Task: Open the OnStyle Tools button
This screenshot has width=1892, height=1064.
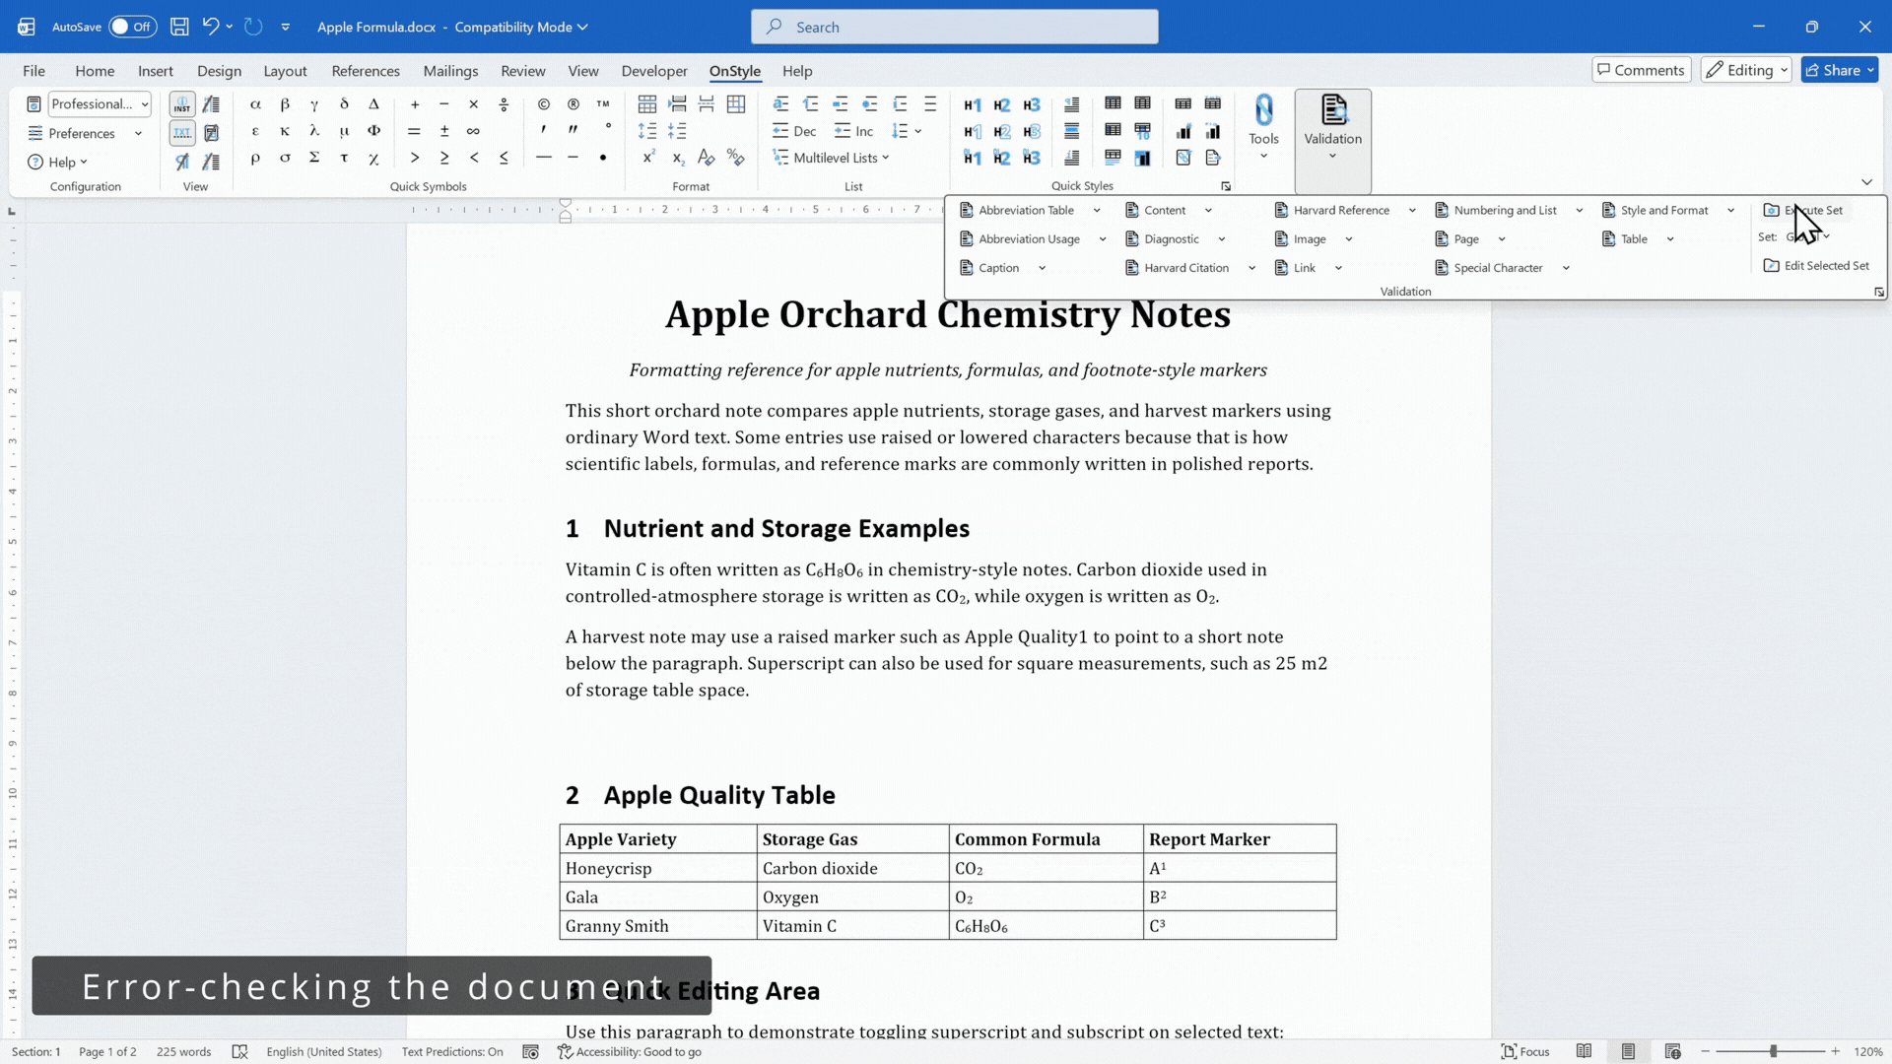Action: click(x=1263, y=128)
